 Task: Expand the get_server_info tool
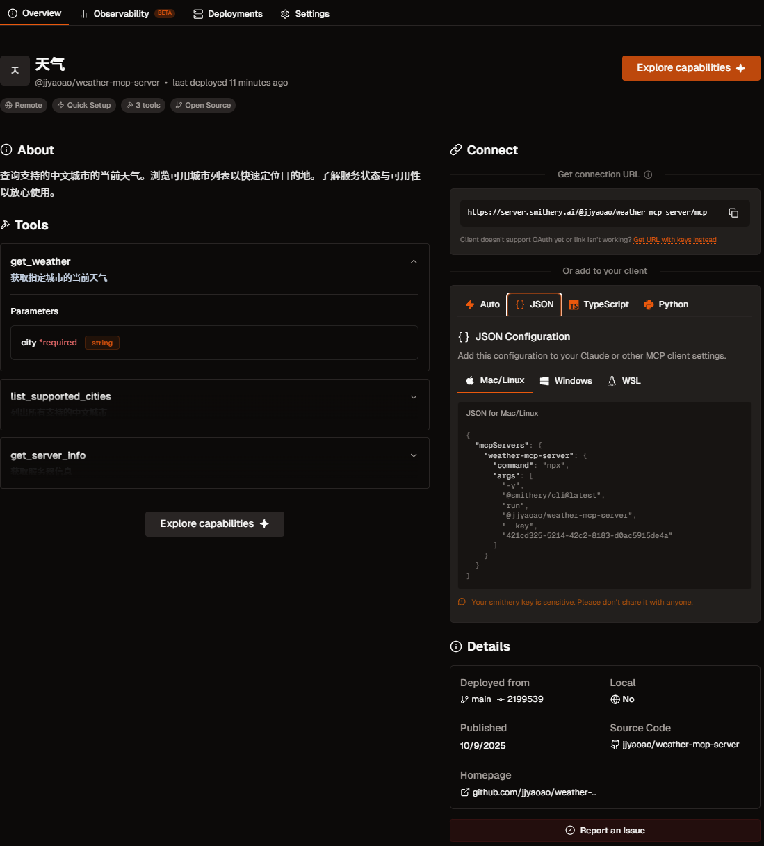[414, 455]
